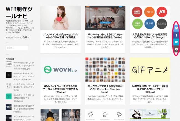Click the 人気の記事 heading

[x=10, y=59]
